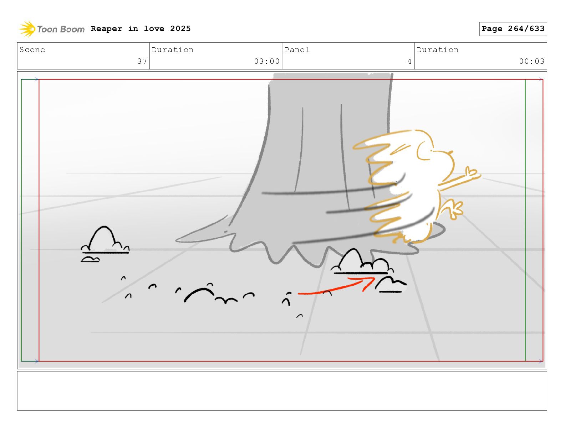Click the panel number '4'

coord(409,61)
